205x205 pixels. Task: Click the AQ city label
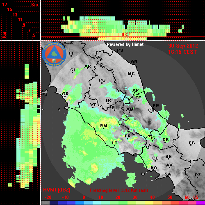[x=130, y=109]
